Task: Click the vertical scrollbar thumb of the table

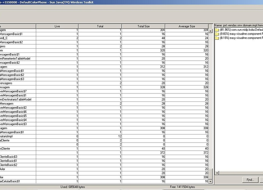Action: tap(210, 174)
